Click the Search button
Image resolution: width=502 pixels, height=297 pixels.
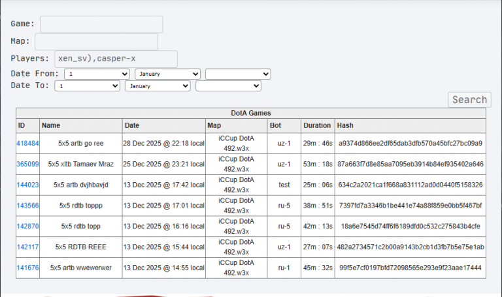tap(469, 100)
